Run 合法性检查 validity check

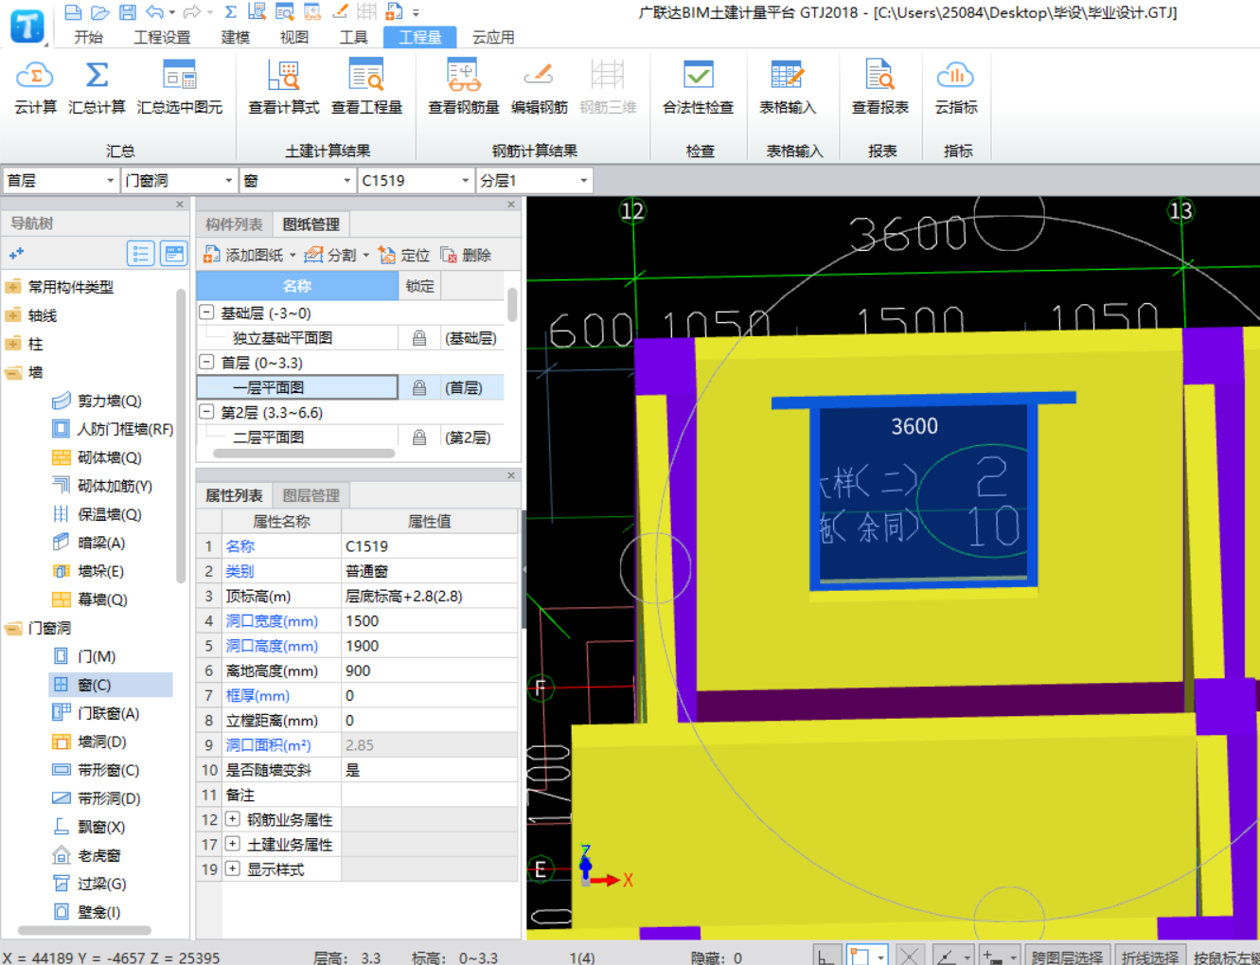click(698, 88)
